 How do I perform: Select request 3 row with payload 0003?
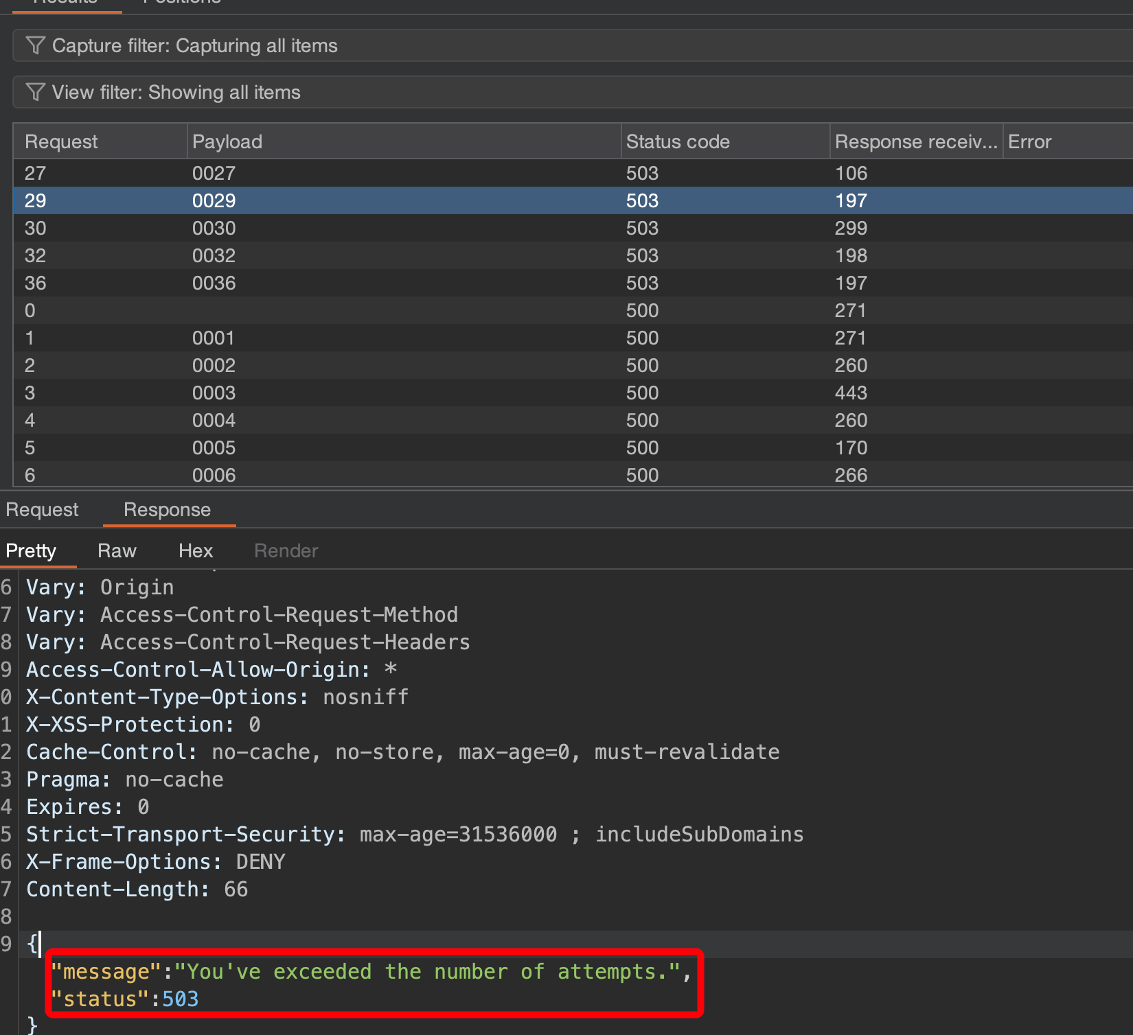tap(214, 393)
